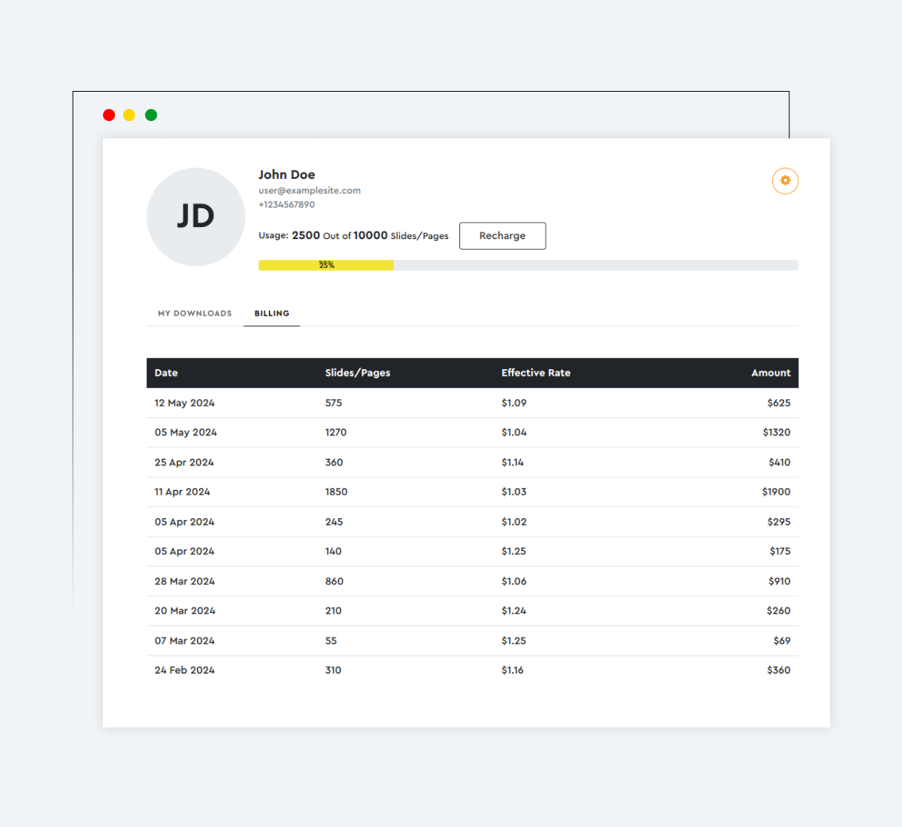Switch to the My Downloads tab
Screen dimensions: 902x827
click(195, 314)
